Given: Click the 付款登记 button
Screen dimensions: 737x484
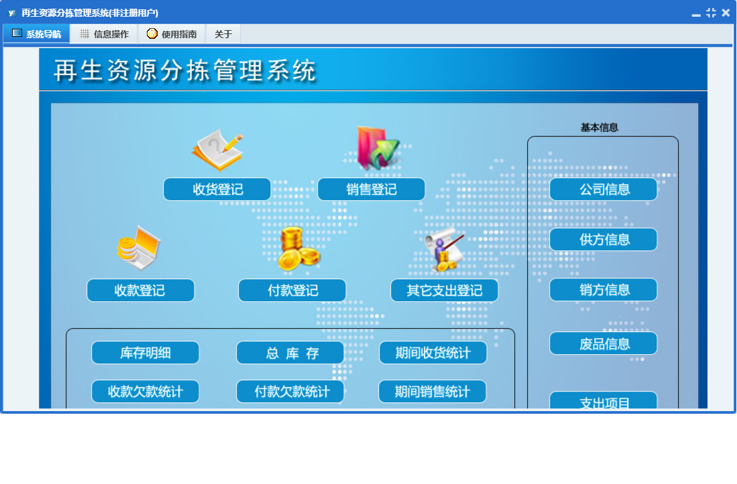Looking at the screenshot, I should coord(292,291).
